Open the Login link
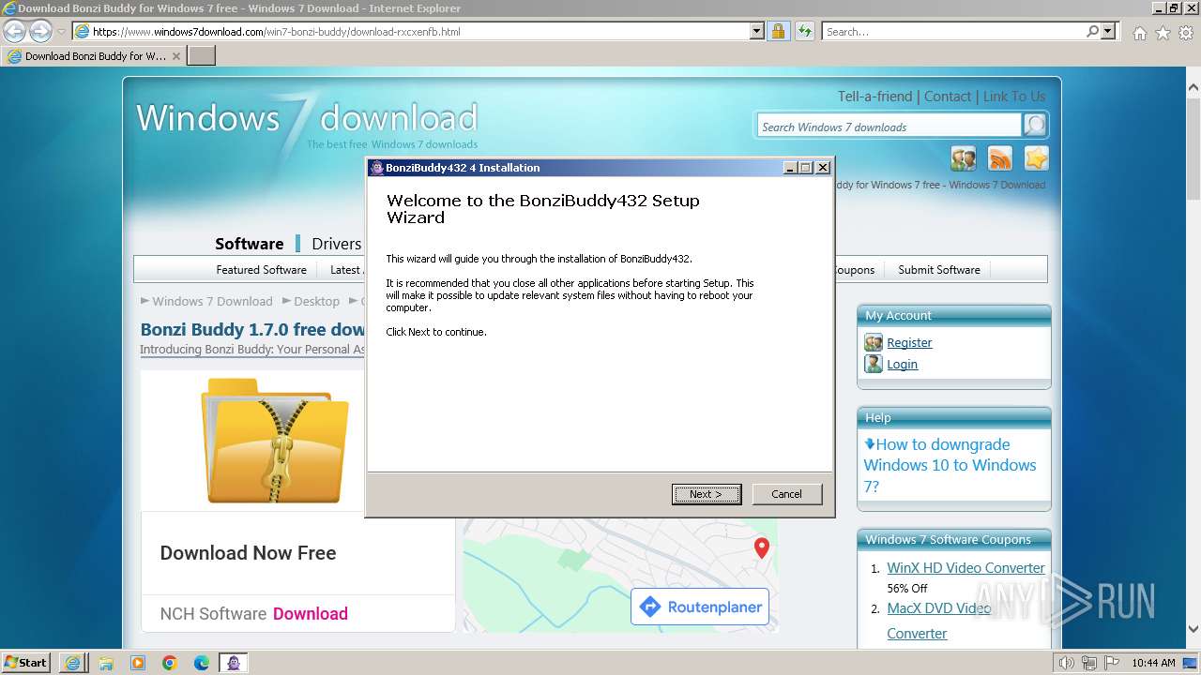Viewport: 1201px width, 675px height. point(902,365)
